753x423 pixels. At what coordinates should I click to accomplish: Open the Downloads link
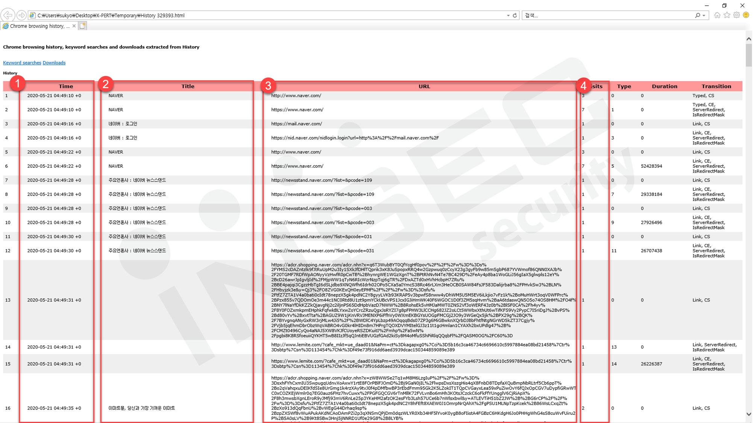click(54, 63)
